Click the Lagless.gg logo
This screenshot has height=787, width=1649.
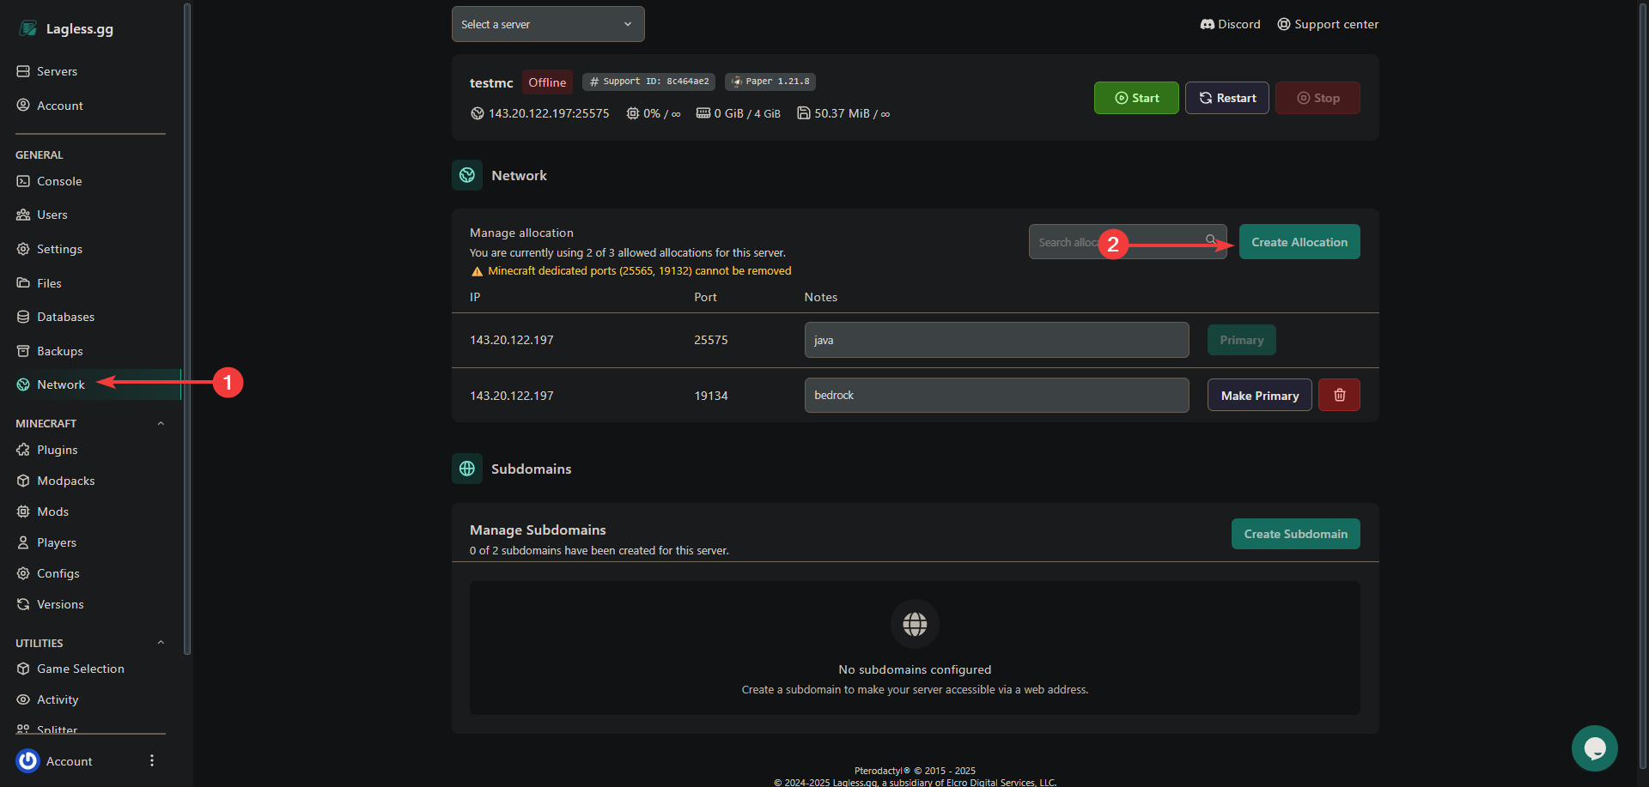pyautogui.click(x=66, y=28)
